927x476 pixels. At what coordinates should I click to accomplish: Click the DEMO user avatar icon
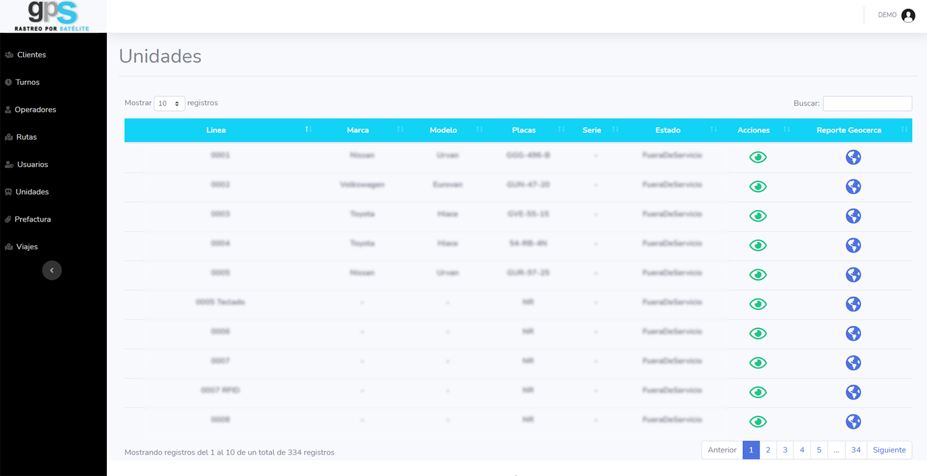(x=908, y=16)
